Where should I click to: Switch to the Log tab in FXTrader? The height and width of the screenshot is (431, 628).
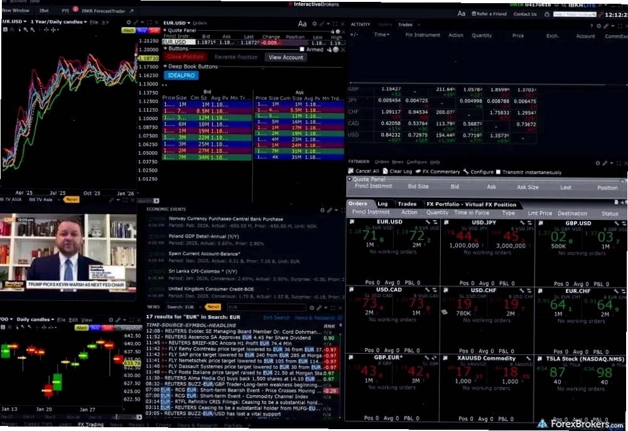[x=382, y=204]
